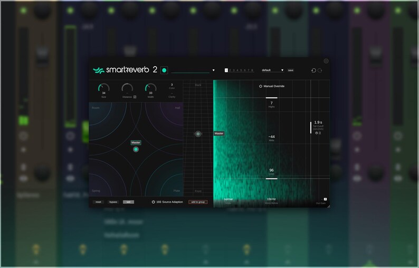Click the Plate corner label
The height and width of the screenshot is (268, 419).
pyautogui.click(x=177, y=191)
